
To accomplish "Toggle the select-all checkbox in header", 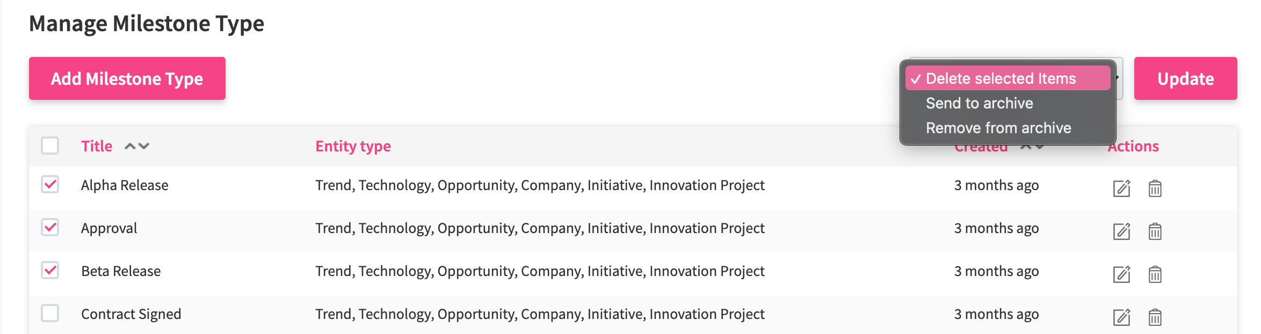I will click(50, 146).
